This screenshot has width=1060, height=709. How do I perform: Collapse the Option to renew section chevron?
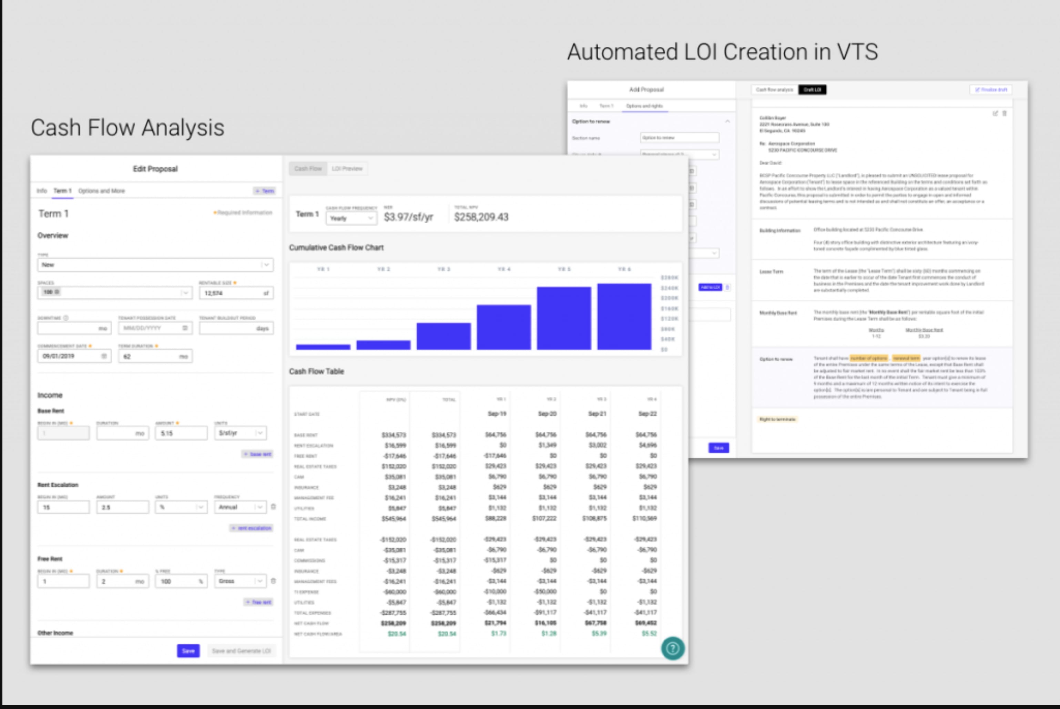(x=727, y=121)
